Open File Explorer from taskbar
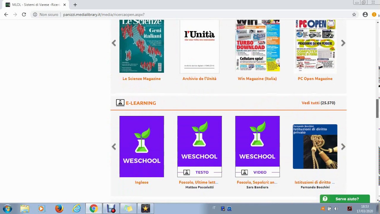This screenshot has width=380, height=214. [x=25, y=209]
